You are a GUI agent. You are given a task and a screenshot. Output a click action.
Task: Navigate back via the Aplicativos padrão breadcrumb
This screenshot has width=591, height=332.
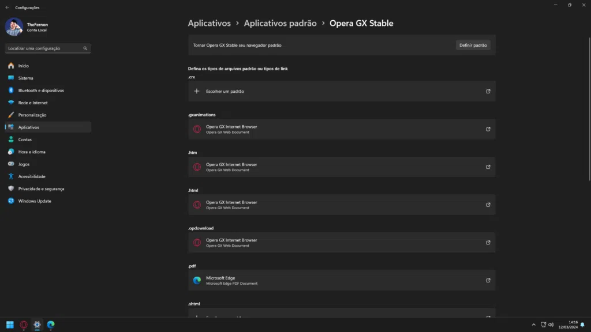point(280,23)
